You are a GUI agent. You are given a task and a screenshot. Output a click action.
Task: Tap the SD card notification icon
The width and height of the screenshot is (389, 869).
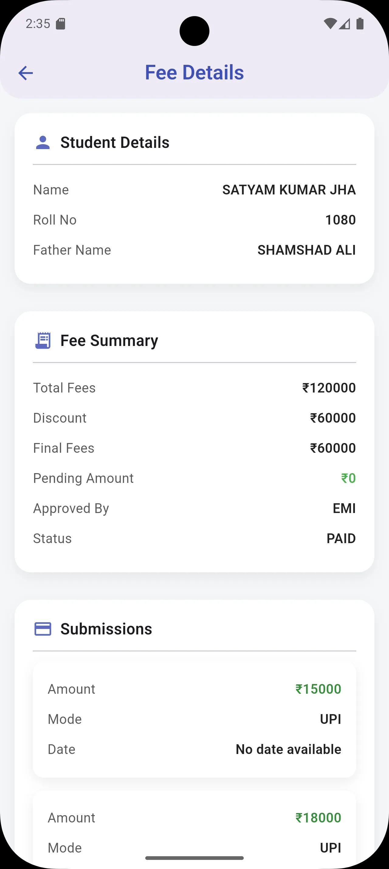60,24
